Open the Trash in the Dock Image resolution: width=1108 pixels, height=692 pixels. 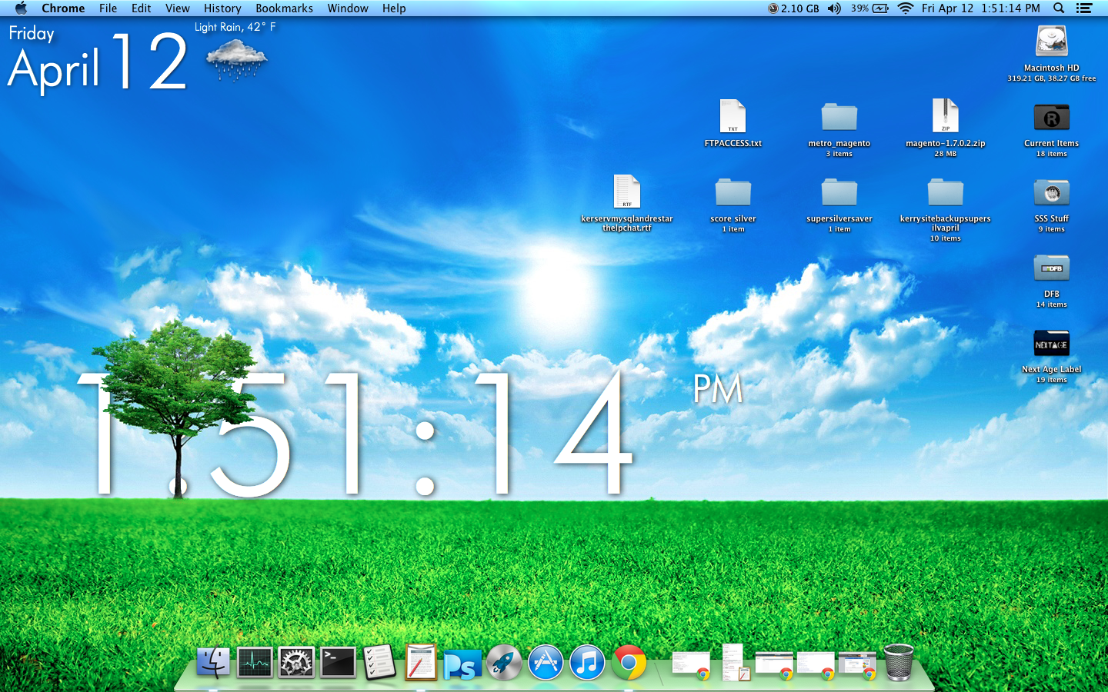click(x=898, y=662)
